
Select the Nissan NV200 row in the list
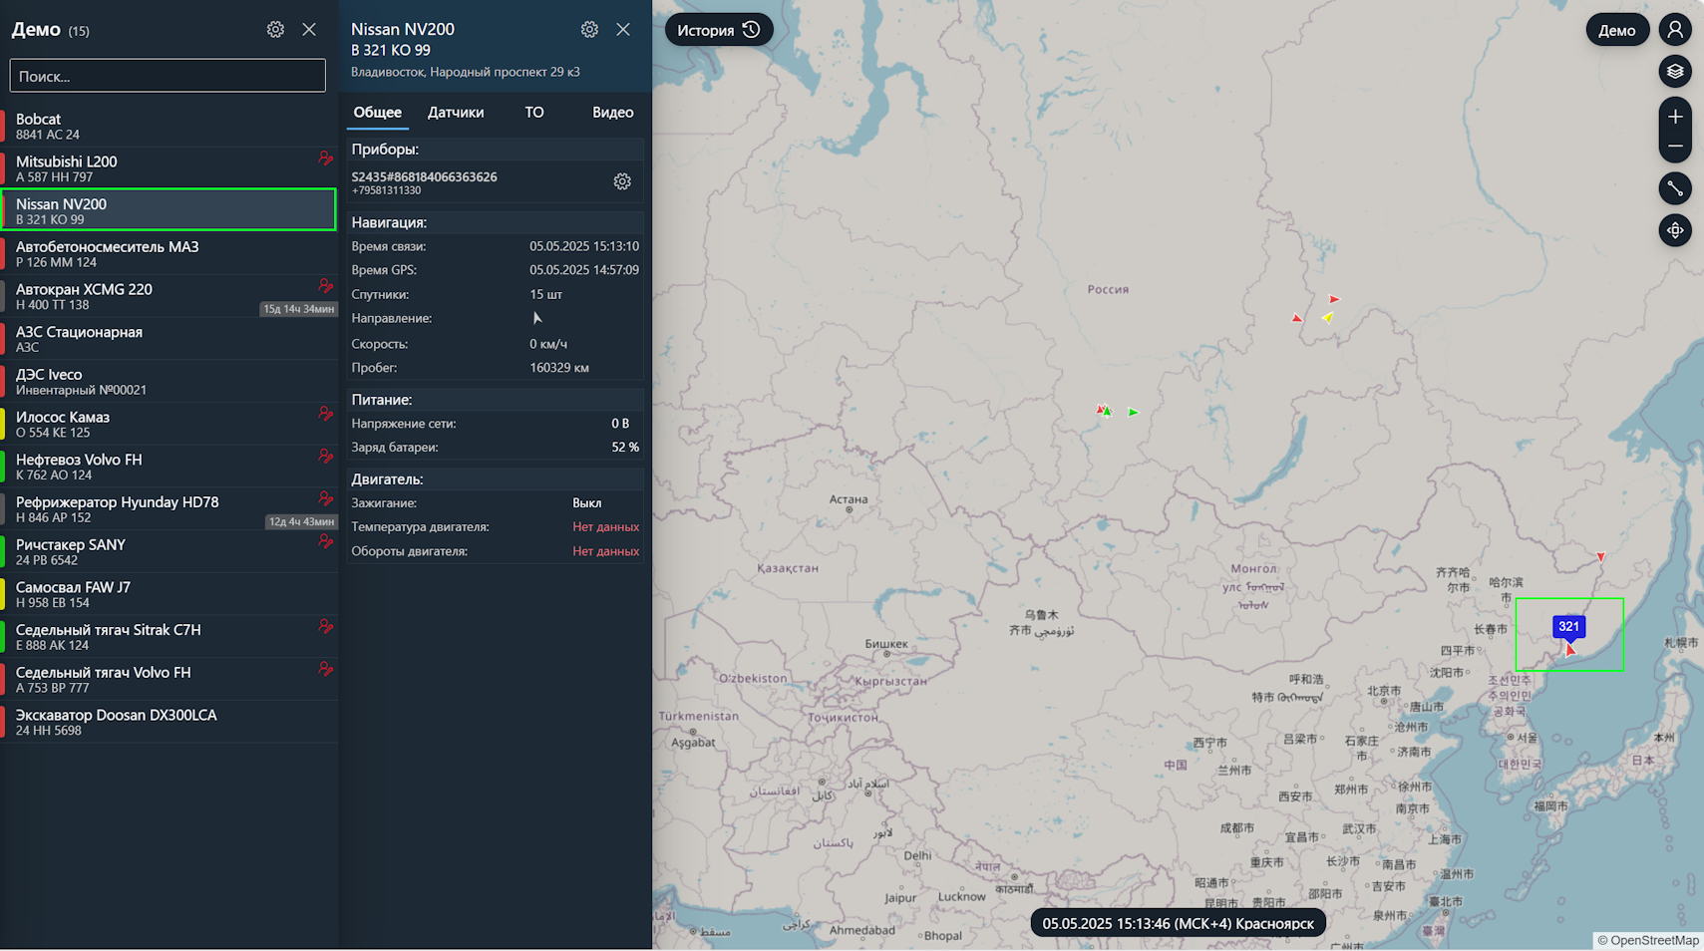coord(169,210)
